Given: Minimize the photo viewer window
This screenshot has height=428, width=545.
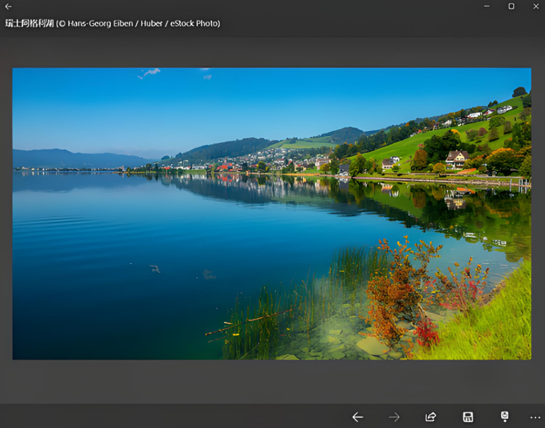Looking at the screenshot, I should point(487,6).
